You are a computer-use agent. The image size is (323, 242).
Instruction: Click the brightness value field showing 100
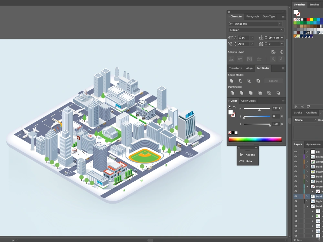click(x=276, y=124)
